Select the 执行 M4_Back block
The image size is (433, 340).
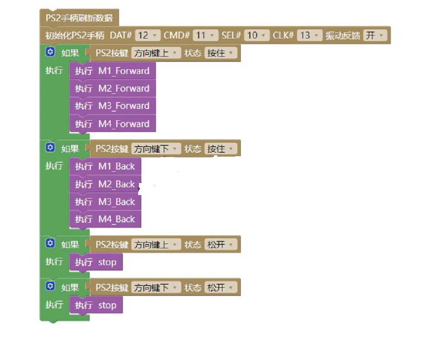click(x=105, y=219)
